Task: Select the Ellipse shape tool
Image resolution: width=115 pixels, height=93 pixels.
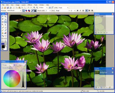Action: coord(3,41)
